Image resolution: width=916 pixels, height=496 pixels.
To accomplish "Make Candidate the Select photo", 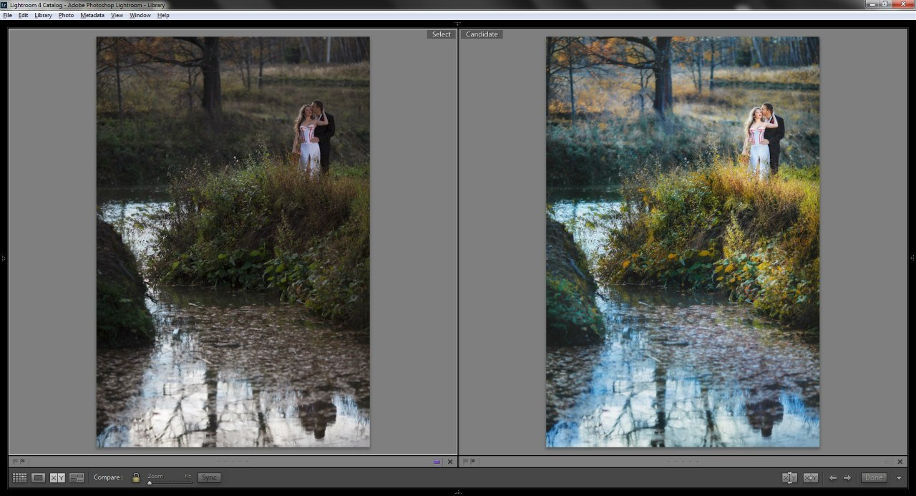I will pos(811,477).
